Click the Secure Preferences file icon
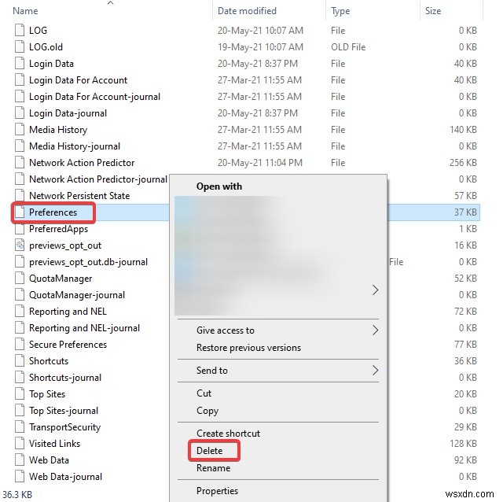This screenshot has height=502, width=503. click(x=20, y=345)
